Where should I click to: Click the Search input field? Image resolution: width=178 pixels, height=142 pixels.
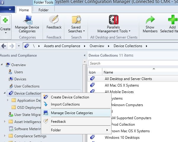(x=133, y=63)
